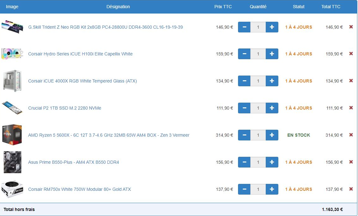Click quantity field of Crucial P2 row

(258, 108)
